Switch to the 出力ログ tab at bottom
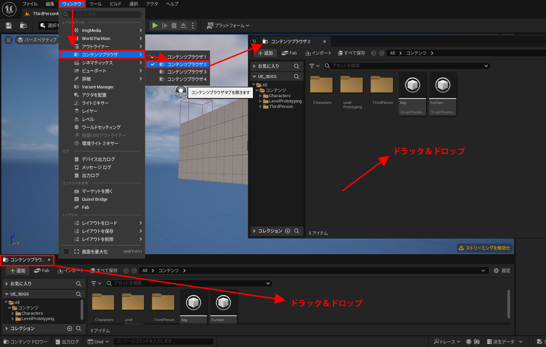The height and width of the screenshot is (347, 546). (67, 341)
